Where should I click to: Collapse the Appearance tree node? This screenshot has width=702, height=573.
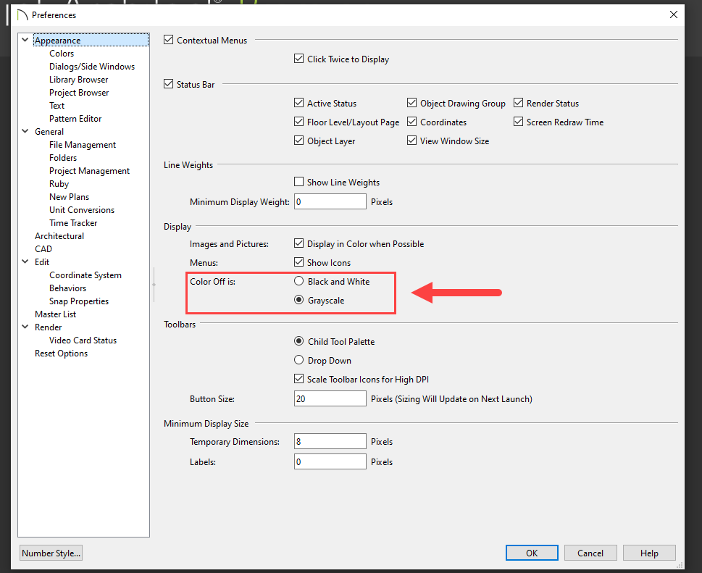(27, 41)
